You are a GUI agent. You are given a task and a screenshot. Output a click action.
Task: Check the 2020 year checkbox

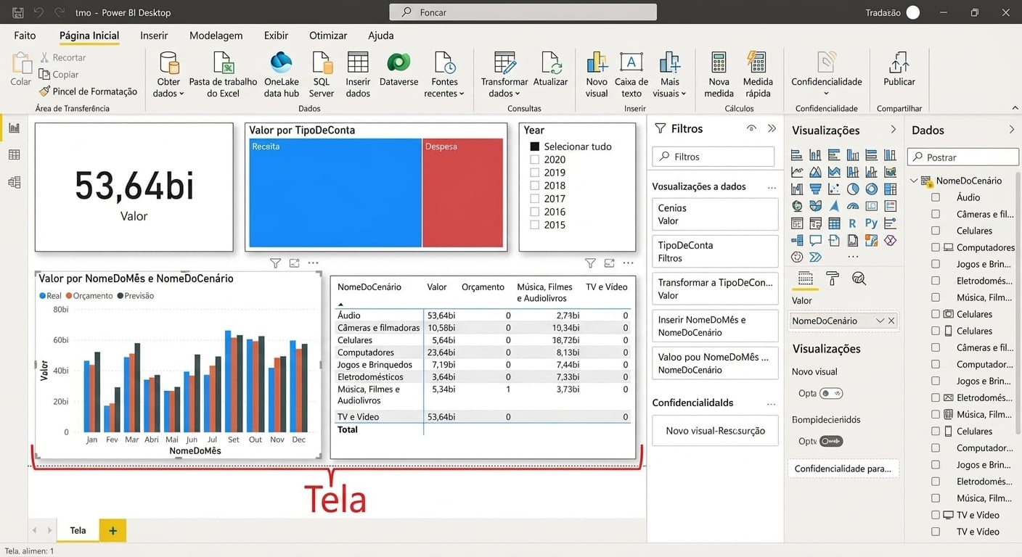click(535, 160)
